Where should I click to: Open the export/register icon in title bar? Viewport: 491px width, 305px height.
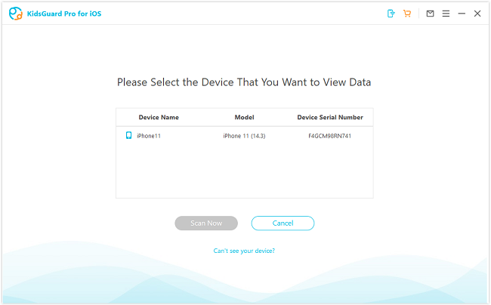click(x=391, y=14)
